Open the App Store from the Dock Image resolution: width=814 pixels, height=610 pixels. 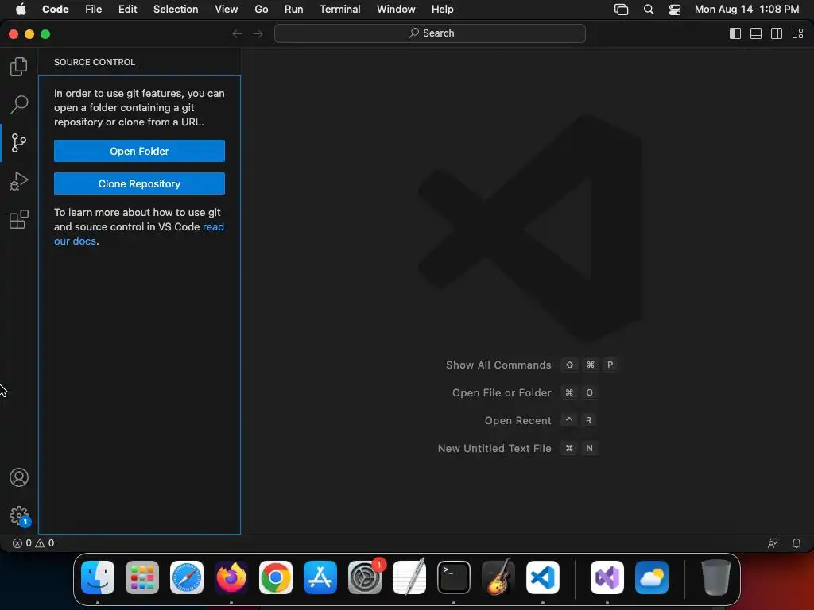320,577
